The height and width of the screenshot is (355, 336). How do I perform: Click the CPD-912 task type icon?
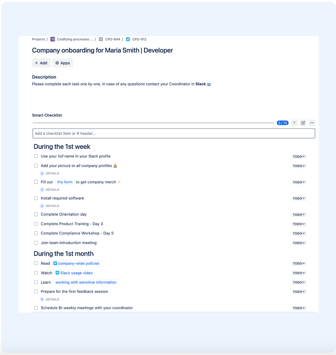click(128, 39)
